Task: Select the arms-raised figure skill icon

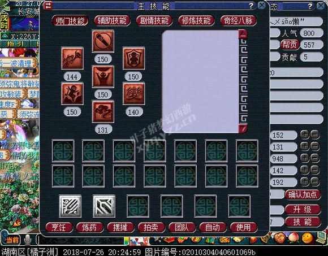Action: pos(103,76)
